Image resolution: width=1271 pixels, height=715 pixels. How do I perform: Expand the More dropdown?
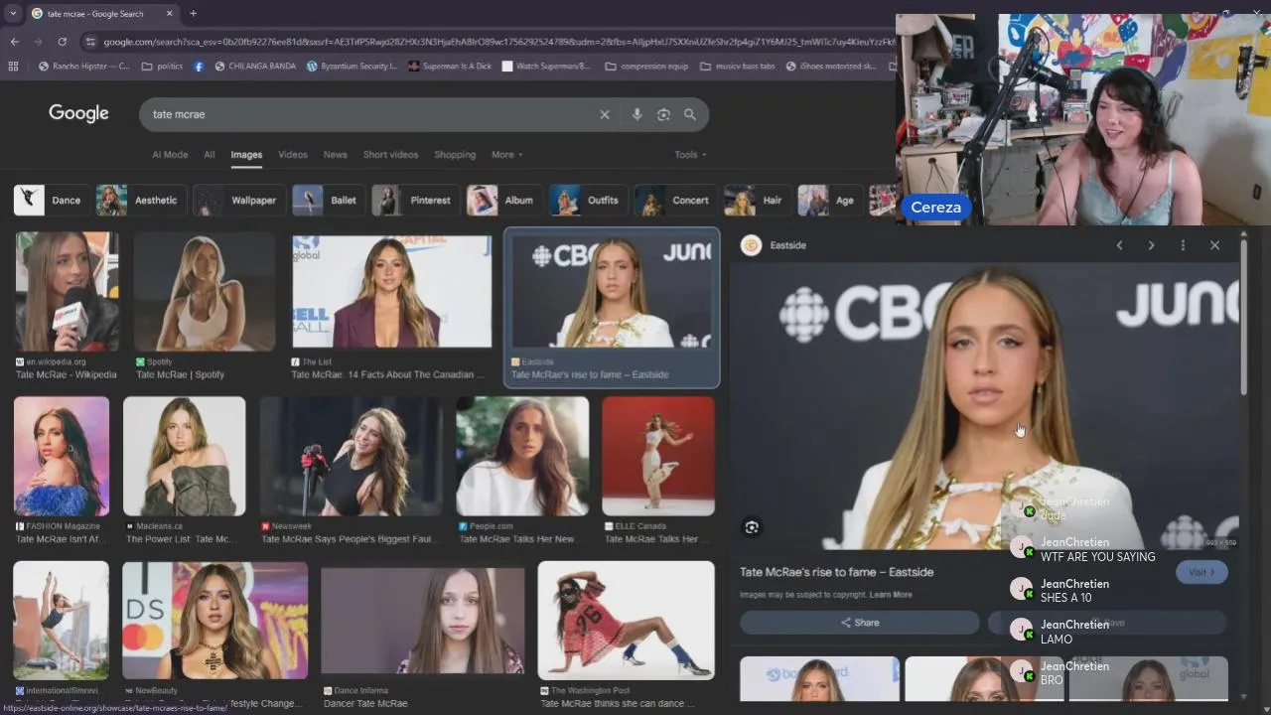506,155
